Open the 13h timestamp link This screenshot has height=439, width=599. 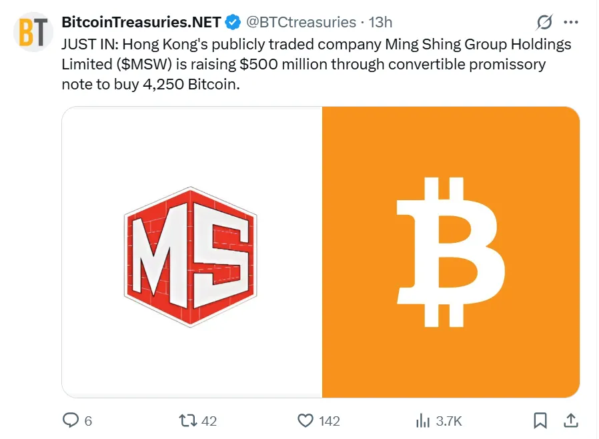click(381, 22)
